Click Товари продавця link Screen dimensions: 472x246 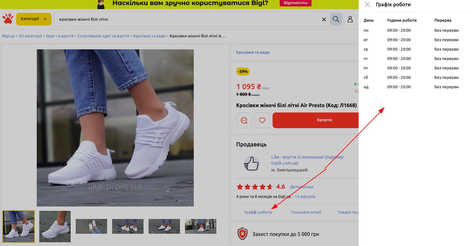[x=348, y=212]
